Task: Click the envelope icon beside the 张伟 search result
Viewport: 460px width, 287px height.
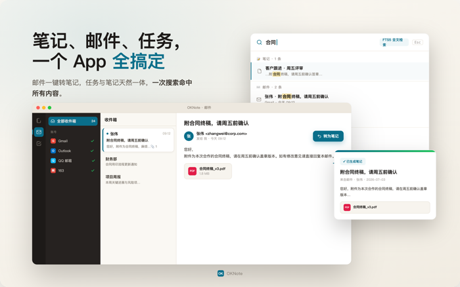Action: (x=259, y=100)
